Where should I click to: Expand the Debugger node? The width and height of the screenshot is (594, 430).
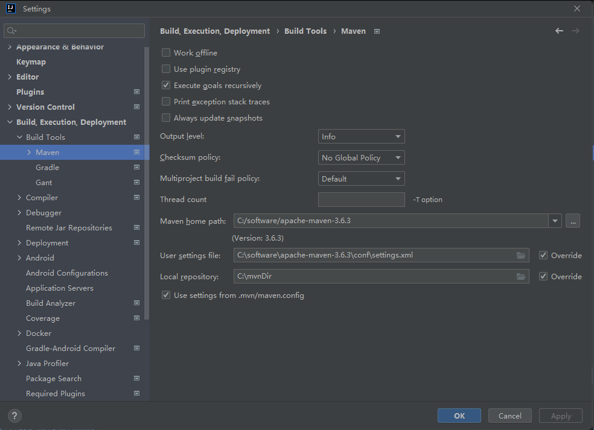coord(19,213)
